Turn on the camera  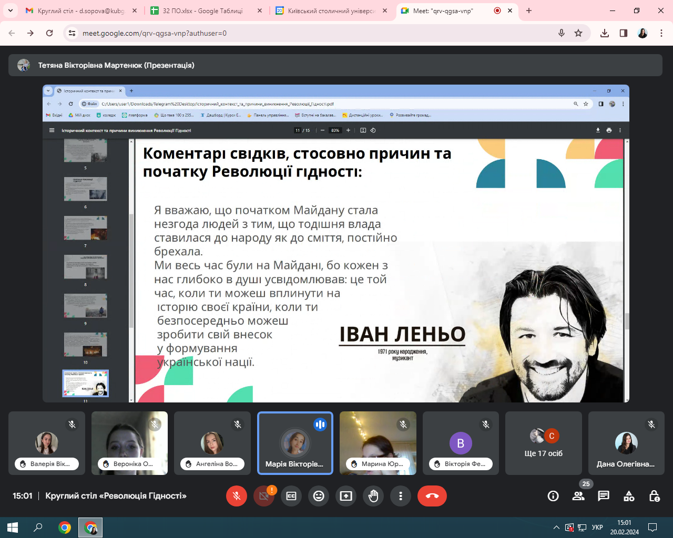click(264, 496)
